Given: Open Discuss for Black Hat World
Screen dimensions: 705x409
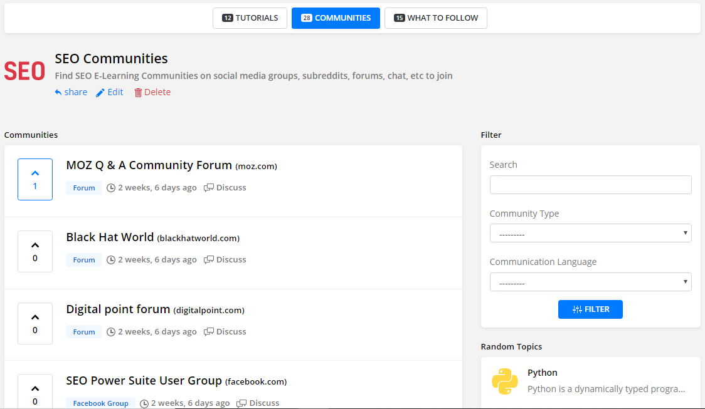Looking at the screenshot, I should pyautogui.click(x=225, y=259).
